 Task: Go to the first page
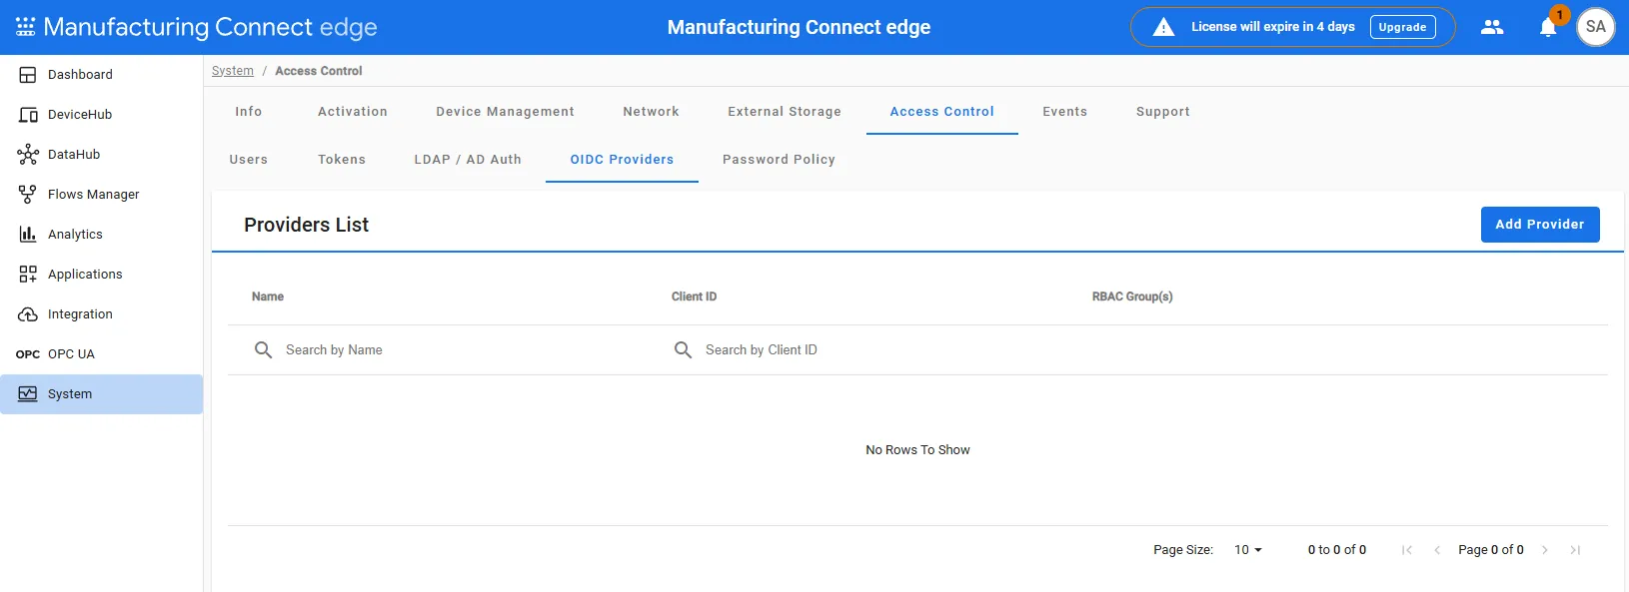[1407, 550]
